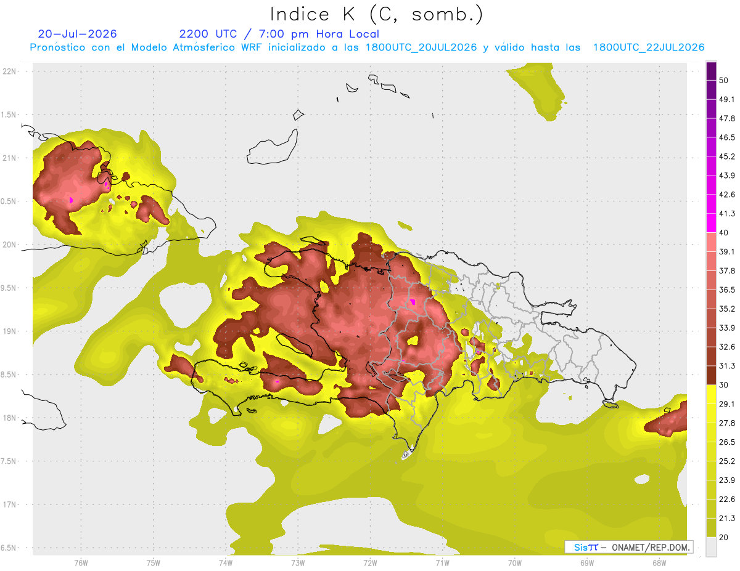Image resolution: width=740 pixels, height=571 pixels.
Task: Select the colorbar value "29.1"
Action: [x=726, y=404]
